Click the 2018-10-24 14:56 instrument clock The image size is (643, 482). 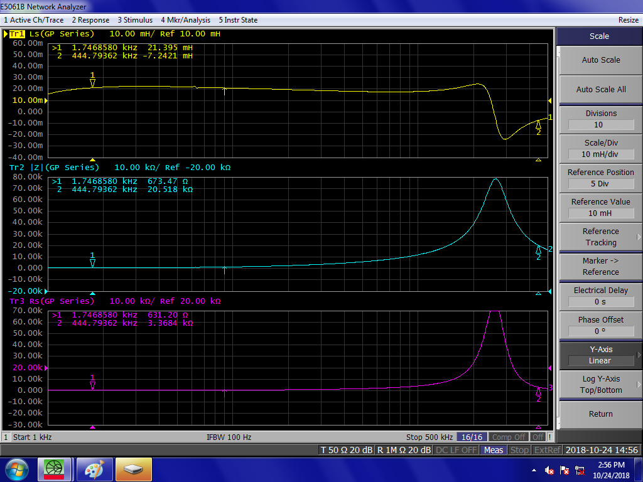(x=602, y=450)
